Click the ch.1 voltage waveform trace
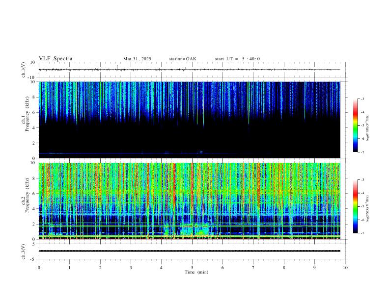The width and height of the screenshot is (389, 300). pyautogui.click(x=190, y=70)
